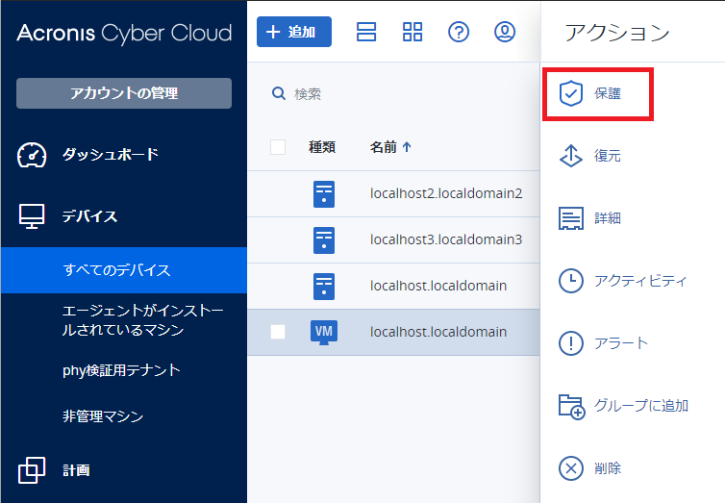Switch to list view layout icon

point(366,32)
